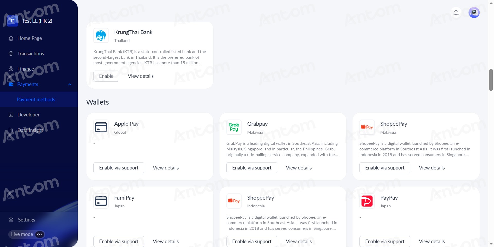Image resolution: width=494 pixels, height=247 pixels.
Task: Click the Data Insight chart icon
Action: 11,130
